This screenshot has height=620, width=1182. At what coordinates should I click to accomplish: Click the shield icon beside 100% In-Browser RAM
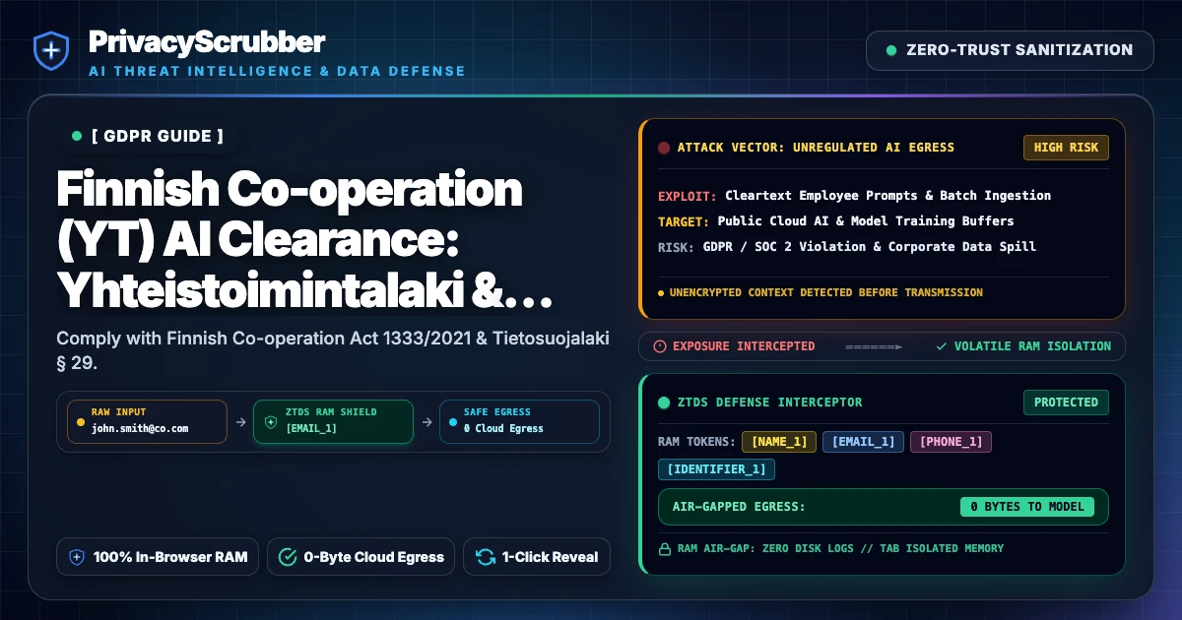[77, 557]
